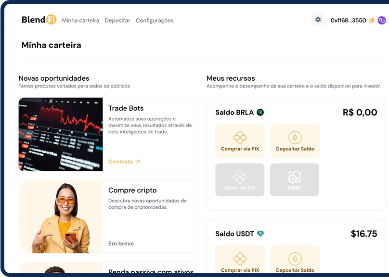Click the Novas oportunidades heading

point(54,78)
